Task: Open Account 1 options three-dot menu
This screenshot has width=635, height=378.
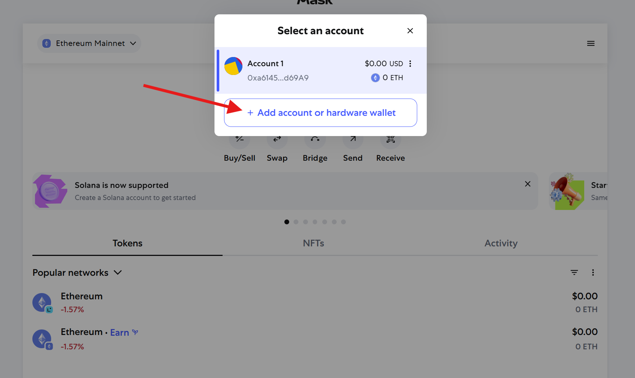Action: 410,64
